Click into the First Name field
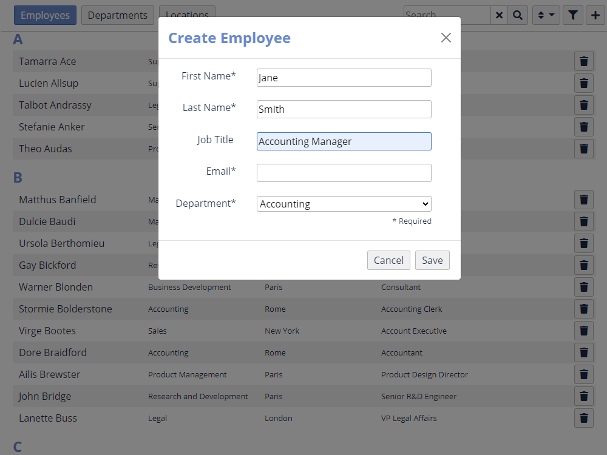Viewport: 607px width, 455px height. click(x=344, y=78)
